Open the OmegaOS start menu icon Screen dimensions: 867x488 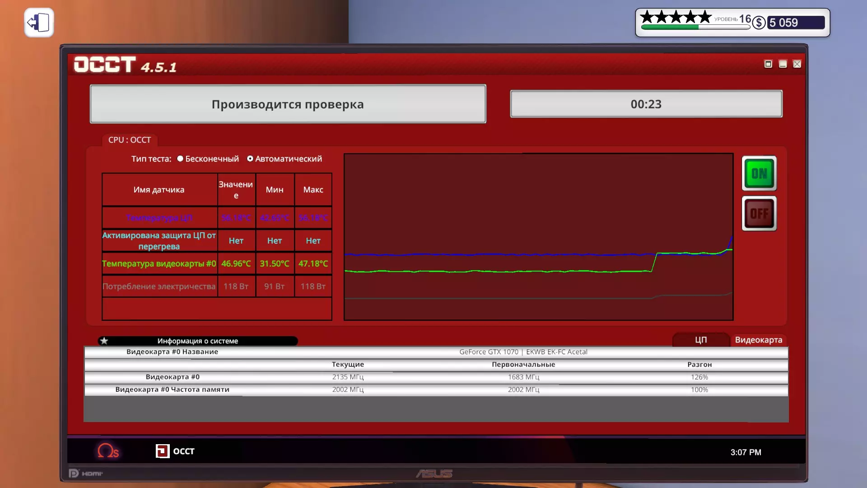(108, 450)
